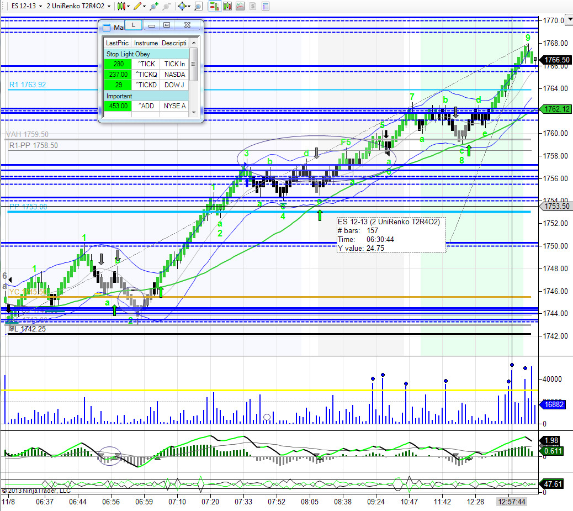Toggle the Chart Trader panel icon
Viewport: 573px width, 511px height.
pyautogui.click(x=215, y=6)
